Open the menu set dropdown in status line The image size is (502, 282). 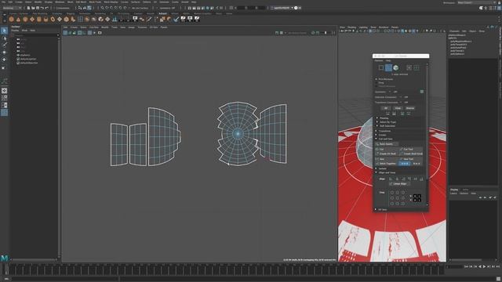(13, 8)
